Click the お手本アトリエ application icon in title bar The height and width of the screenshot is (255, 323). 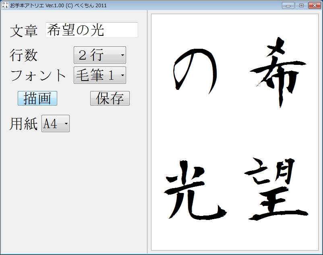(x=5, y=5)
